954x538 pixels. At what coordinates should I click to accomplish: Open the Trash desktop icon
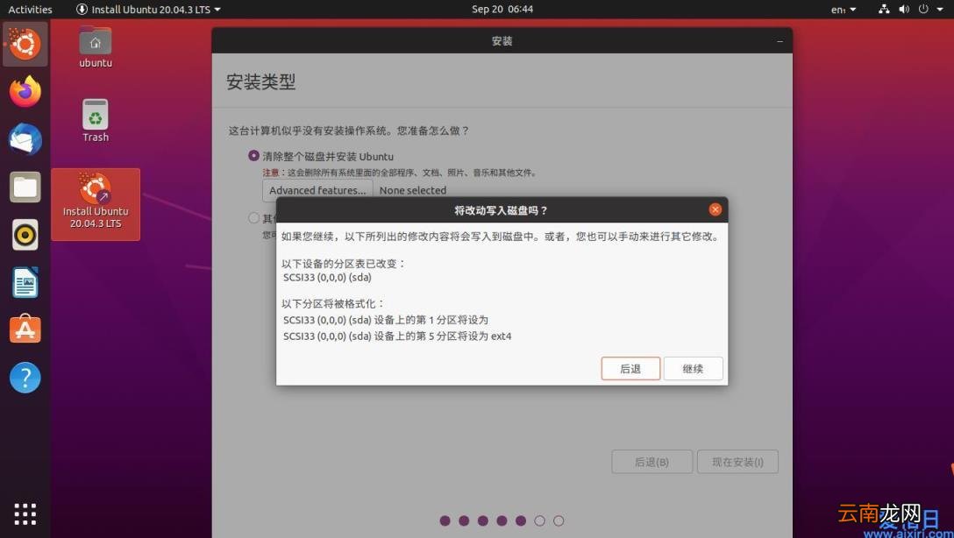96,120
